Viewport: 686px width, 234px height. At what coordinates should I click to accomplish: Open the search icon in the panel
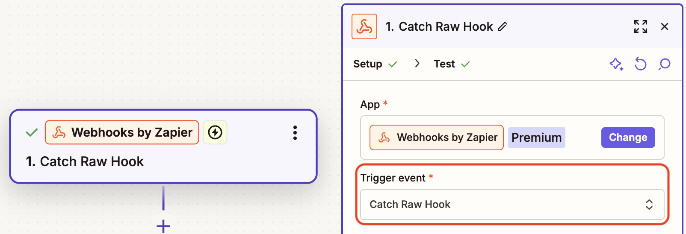[x=665, y=64]
